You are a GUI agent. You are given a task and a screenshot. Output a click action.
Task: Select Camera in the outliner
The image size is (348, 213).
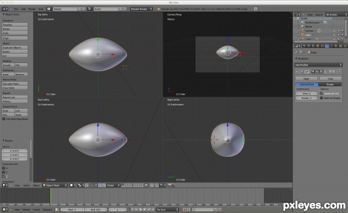(x=309, y=31)
